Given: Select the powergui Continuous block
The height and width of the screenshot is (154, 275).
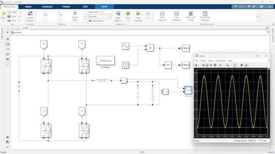Looking at the screenshot, I should [x=106, y=61].
